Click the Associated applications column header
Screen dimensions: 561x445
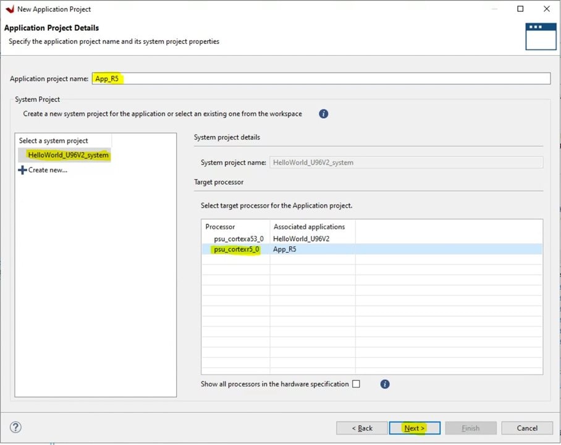click(x=309, y=227)
